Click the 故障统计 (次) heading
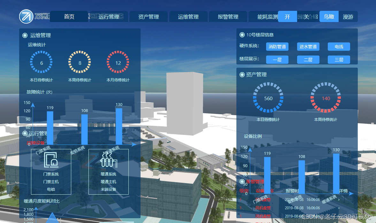Image resolution: width=376 pixels, height=223 pixels. (39, 92)
